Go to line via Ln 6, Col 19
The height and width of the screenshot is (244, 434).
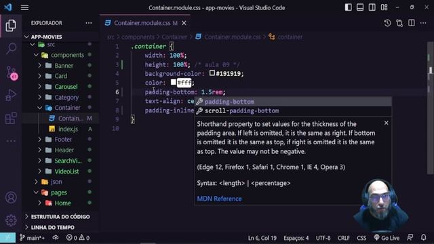[x=262, y=238]
